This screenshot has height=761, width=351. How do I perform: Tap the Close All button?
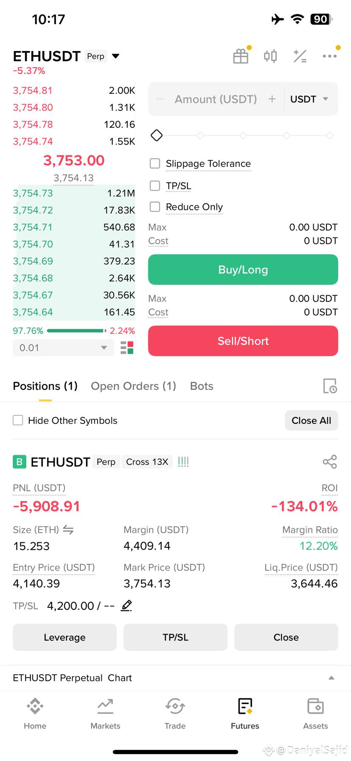(312, 420)
